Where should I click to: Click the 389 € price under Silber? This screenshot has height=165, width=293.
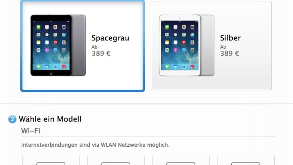click(230, 54)
